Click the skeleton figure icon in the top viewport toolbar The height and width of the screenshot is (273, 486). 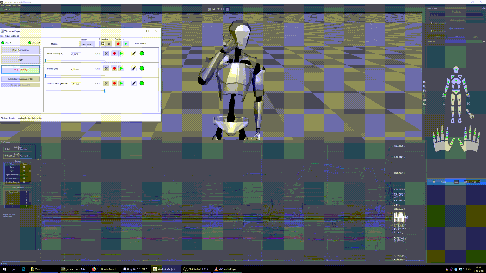pos(218,9)
